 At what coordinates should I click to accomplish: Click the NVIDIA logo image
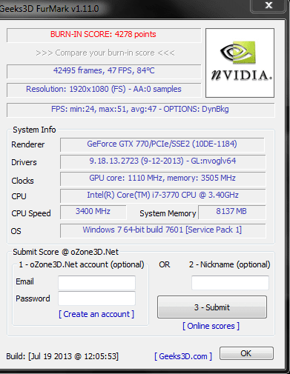pos(240,63)
